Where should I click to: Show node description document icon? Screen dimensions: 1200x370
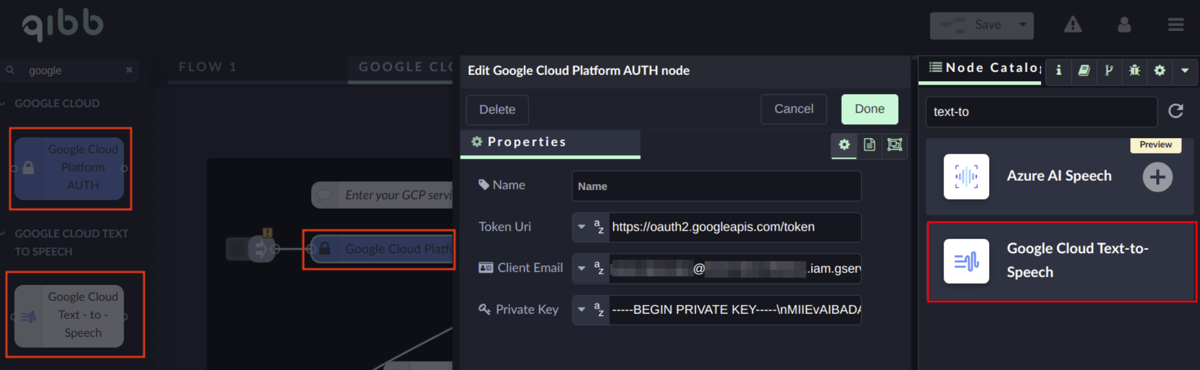(x=869, y=144)
